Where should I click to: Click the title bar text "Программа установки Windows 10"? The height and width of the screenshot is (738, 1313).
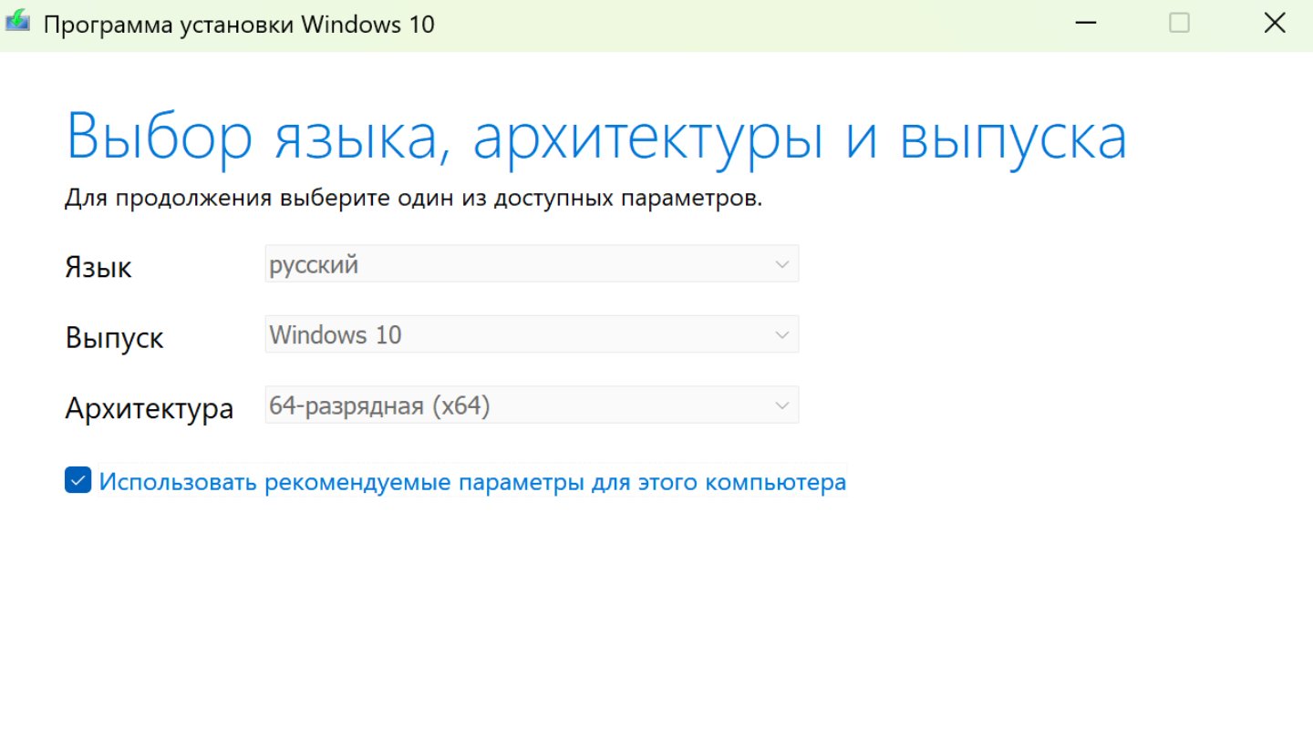(239, 25)
